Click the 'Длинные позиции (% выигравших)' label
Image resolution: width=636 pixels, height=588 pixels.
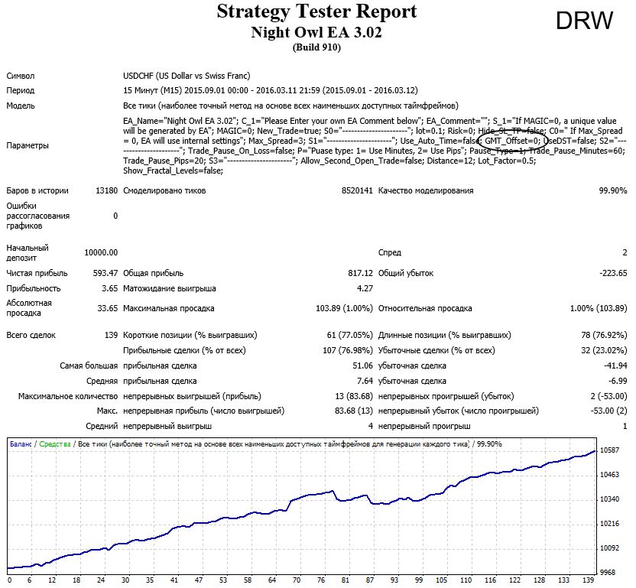(445, 336)
